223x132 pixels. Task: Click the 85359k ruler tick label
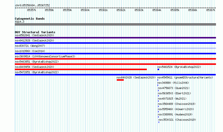[67, 10]
